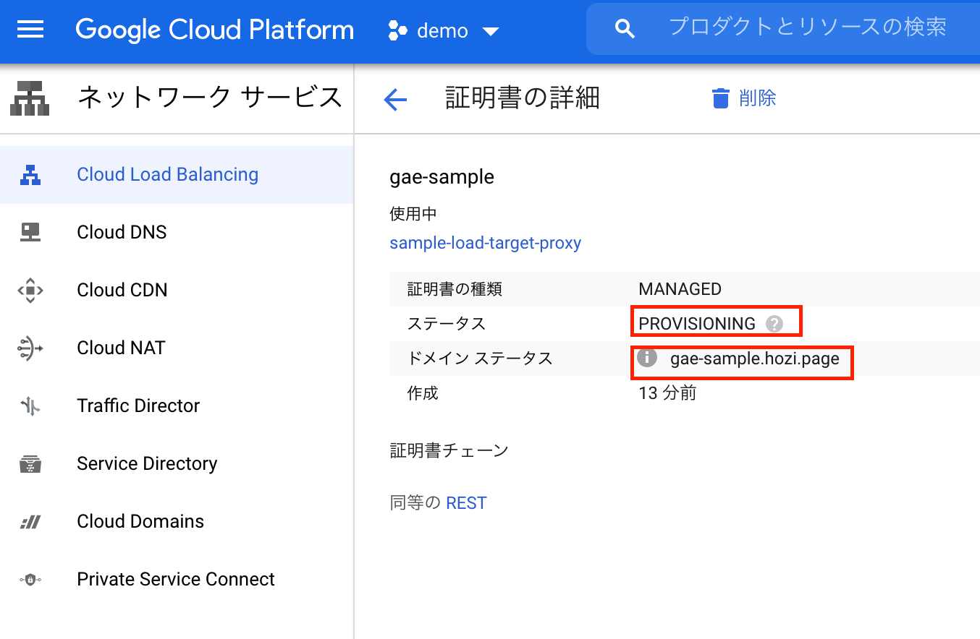Screen dimensions: 980x639
Task: Click the Traffic Director icon
Action: [x=30, y=406]
